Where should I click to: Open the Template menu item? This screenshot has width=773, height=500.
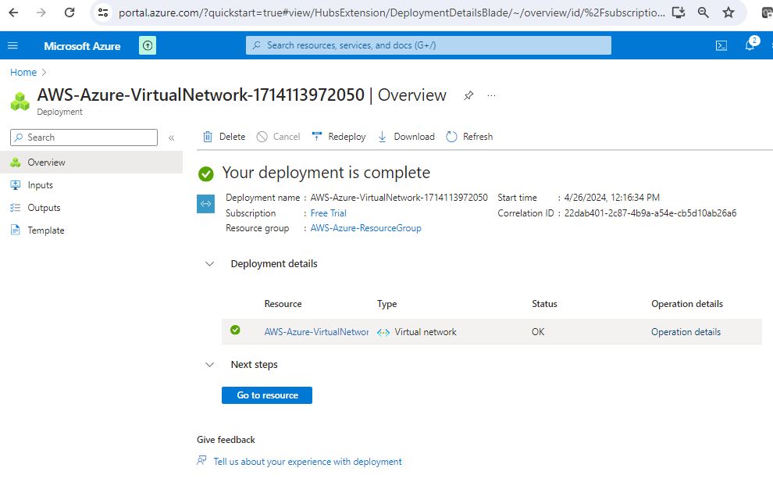(45, 230)
